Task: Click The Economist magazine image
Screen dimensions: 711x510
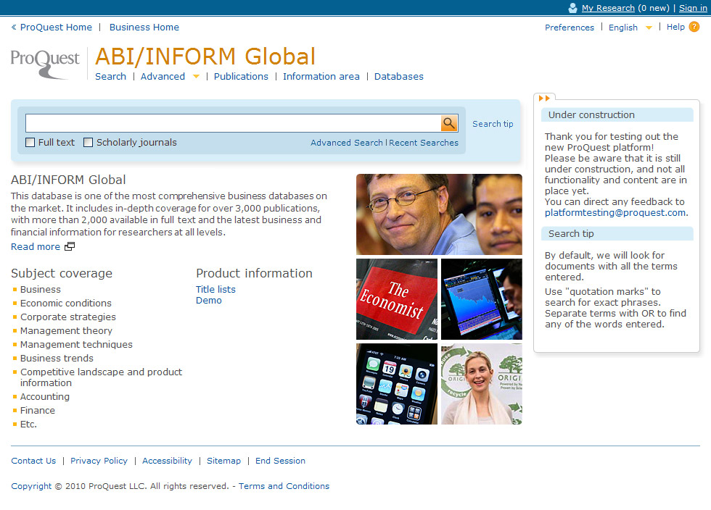Action: pos(397,299)
